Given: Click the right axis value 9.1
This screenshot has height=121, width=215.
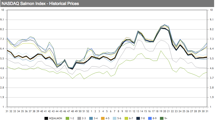Looking at the screenshot, I should click(212, 20).
